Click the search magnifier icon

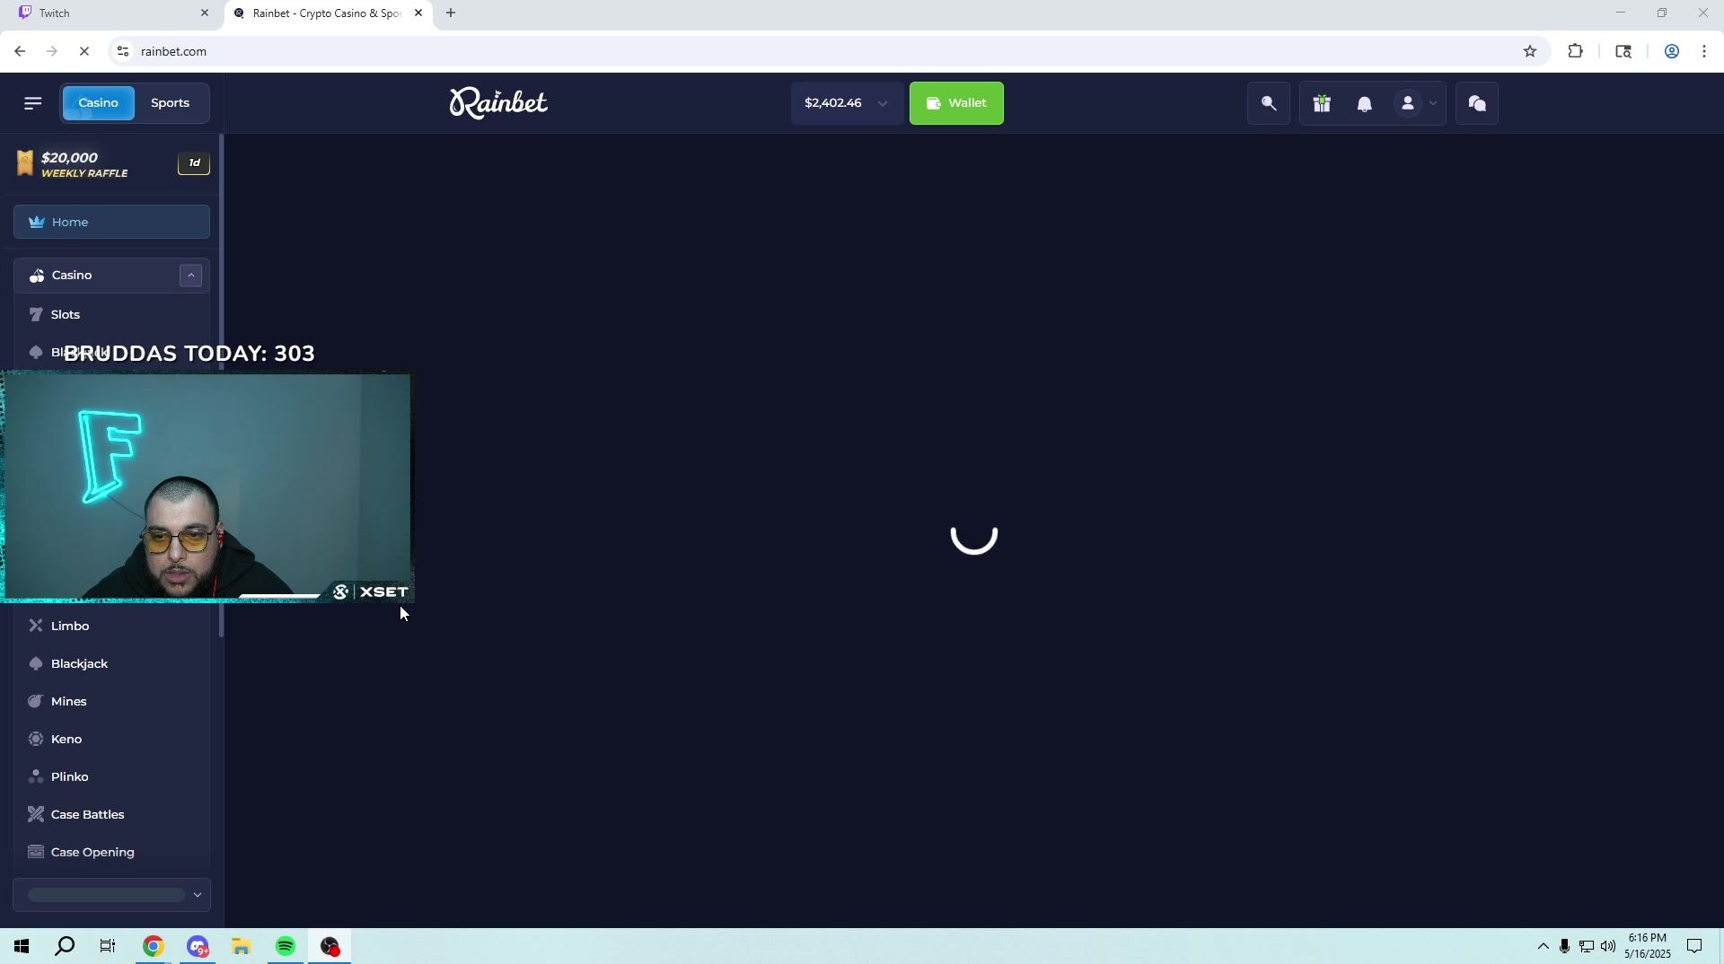click(x=1269, y=103)
